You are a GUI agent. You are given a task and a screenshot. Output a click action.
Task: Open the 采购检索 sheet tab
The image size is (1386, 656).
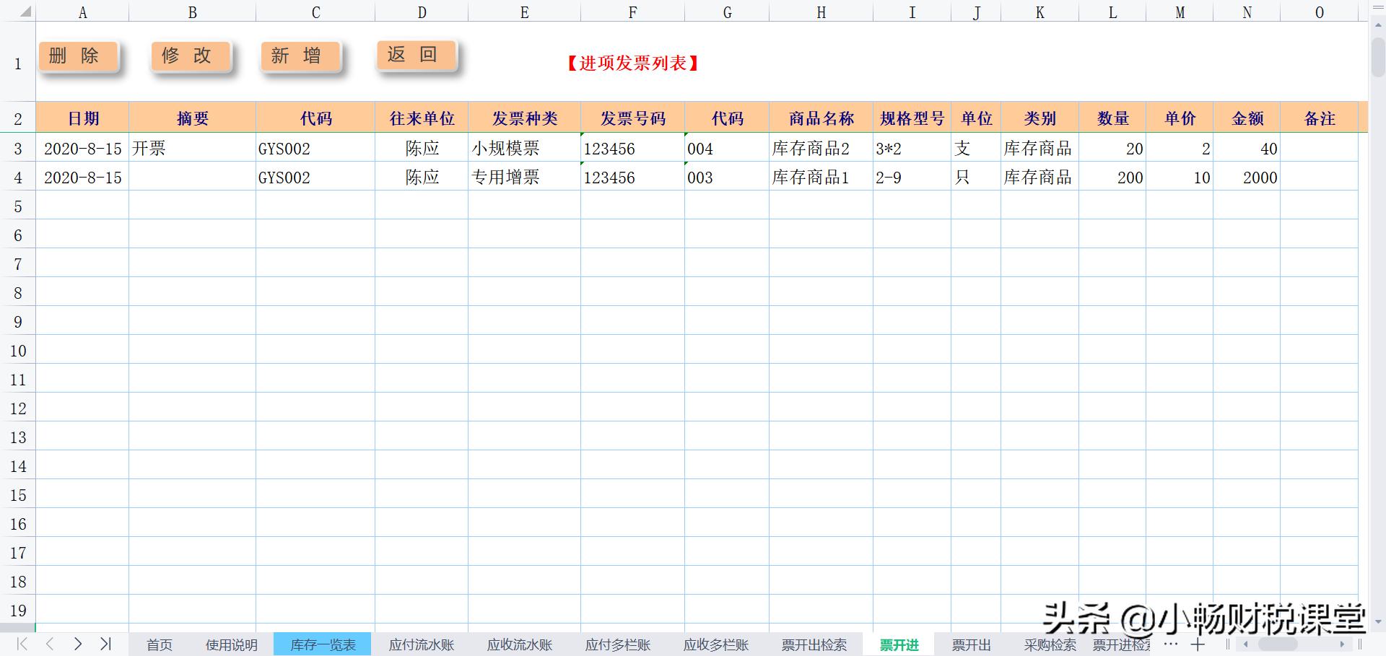tap(1050, 644)
